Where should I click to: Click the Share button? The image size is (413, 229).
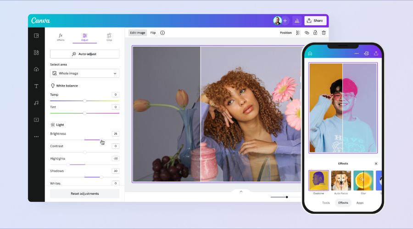(315, 21)
